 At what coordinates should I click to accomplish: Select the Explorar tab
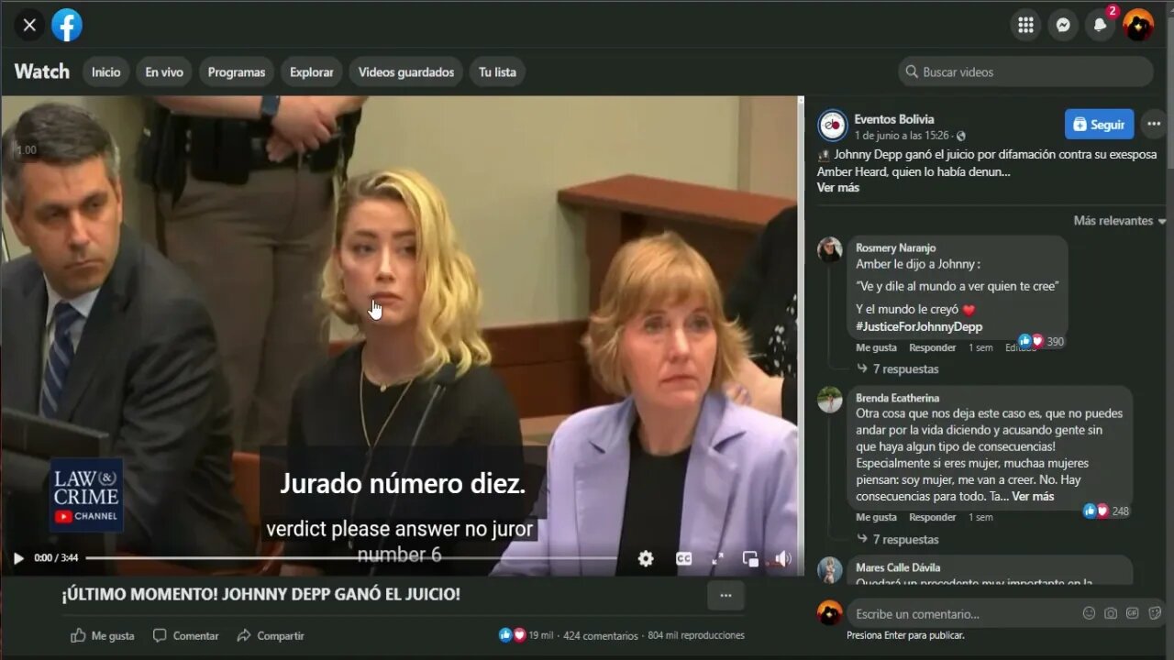coord(312,71)
